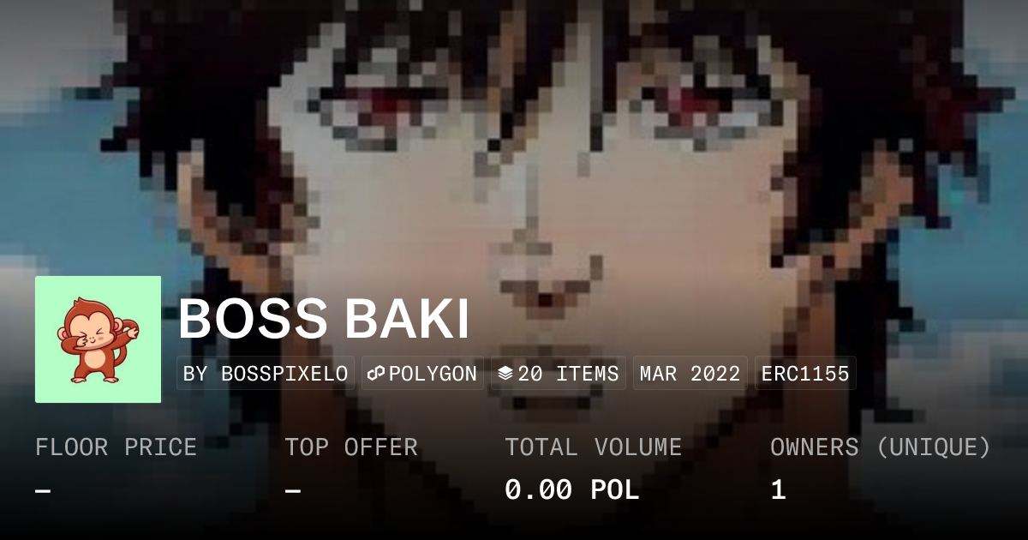Click the BOSS BAKI collection title
Image resolution: width=1028 pixels, height=540 pixels.
pos(324,321)
